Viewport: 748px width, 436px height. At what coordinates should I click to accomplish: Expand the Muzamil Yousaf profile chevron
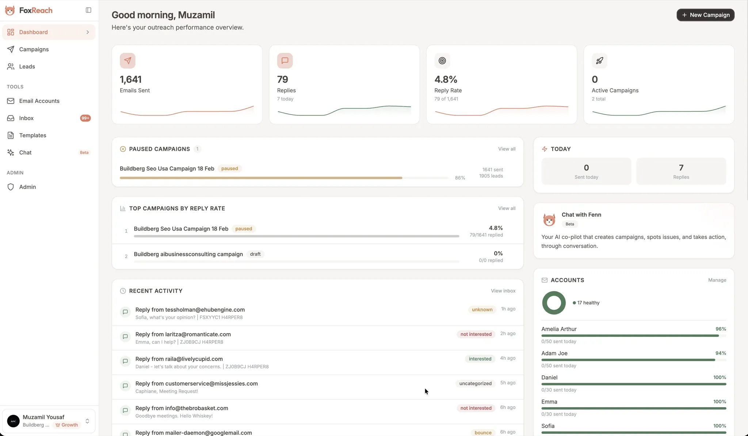[x=88, y=421]
